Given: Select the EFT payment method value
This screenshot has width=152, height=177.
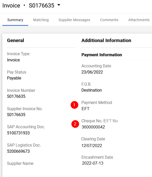Looking at the screenshot, I should 85,109.
